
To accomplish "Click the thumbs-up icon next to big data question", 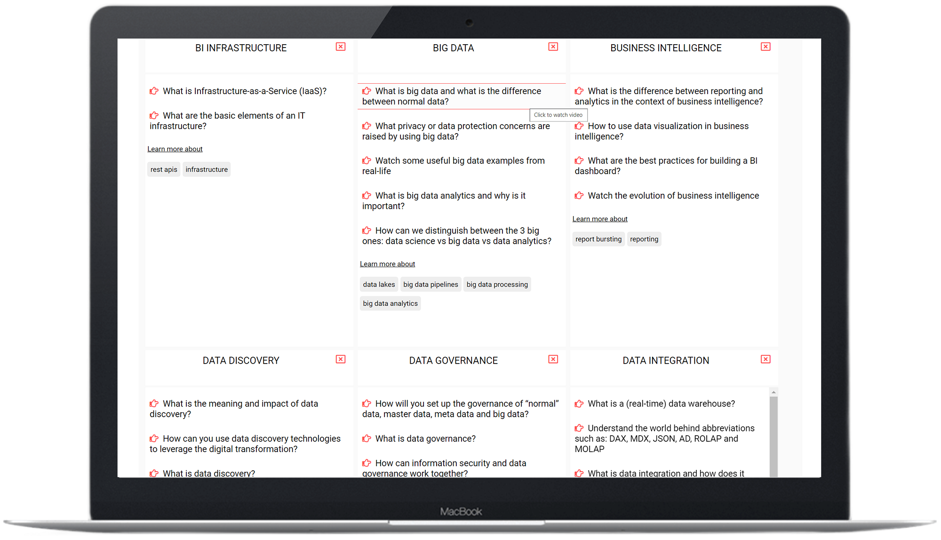I will (x=367, y=90).
